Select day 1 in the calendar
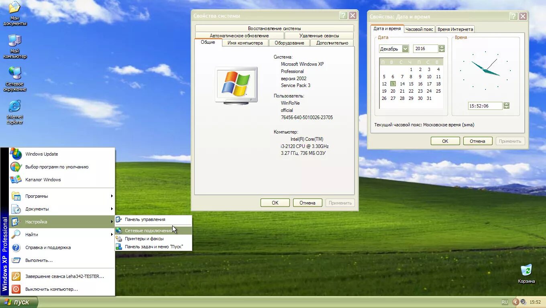546x308 pixels. [x=411, y=69]
